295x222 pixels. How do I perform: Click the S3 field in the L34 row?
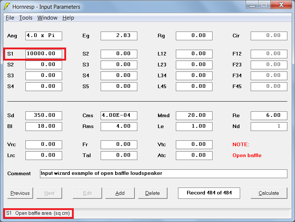[44, 75]
